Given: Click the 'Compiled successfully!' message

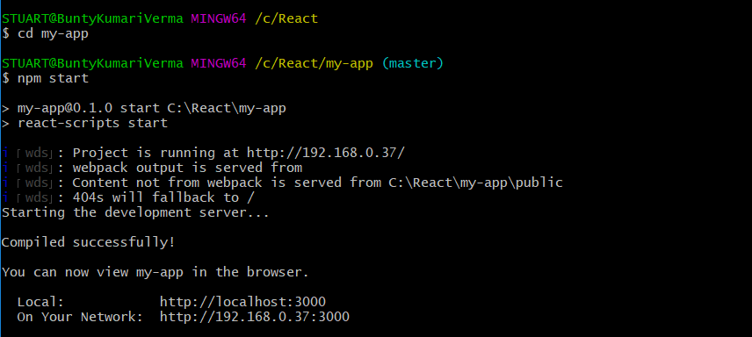Looking at the screenshot, I should [88, 242].
